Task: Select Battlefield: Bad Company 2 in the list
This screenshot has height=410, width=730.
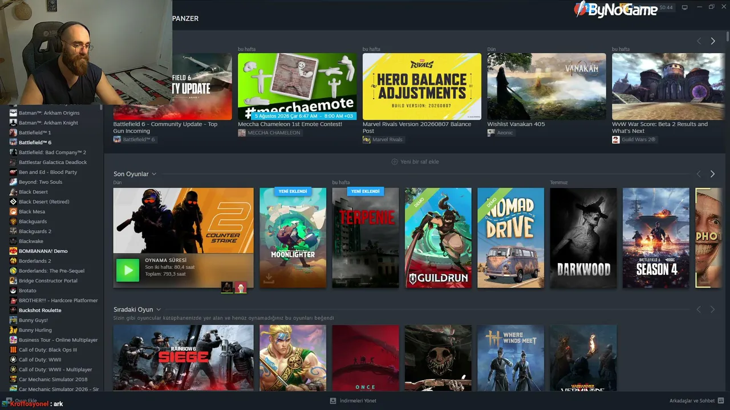Action: pyautogui.click(x=52, y=153)
